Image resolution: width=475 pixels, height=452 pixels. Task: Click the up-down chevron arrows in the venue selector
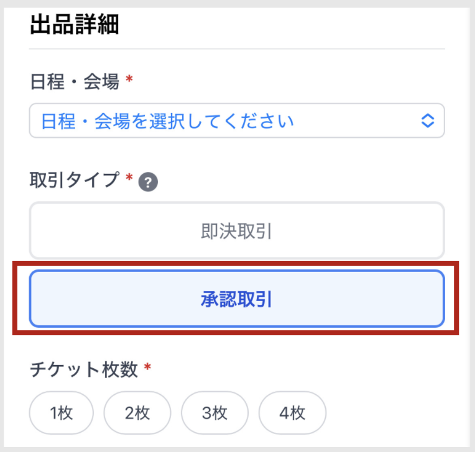point(427,120)
